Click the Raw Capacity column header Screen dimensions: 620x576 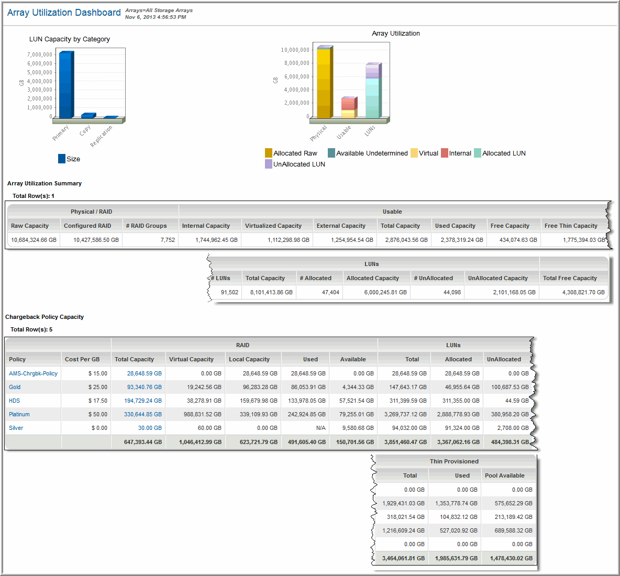30,226
